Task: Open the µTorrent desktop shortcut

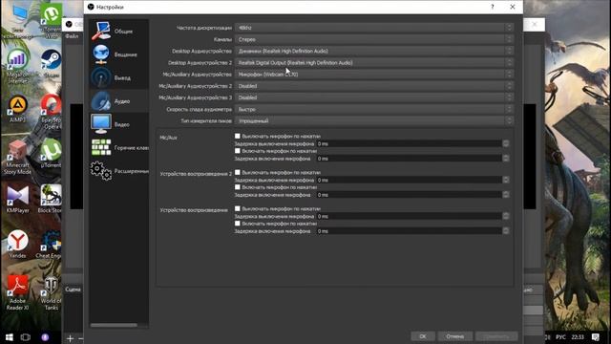Action: (51, 153)
